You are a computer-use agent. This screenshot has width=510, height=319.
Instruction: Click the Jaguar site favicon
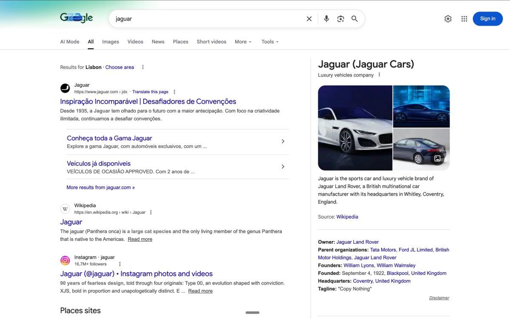pos(65,88)
